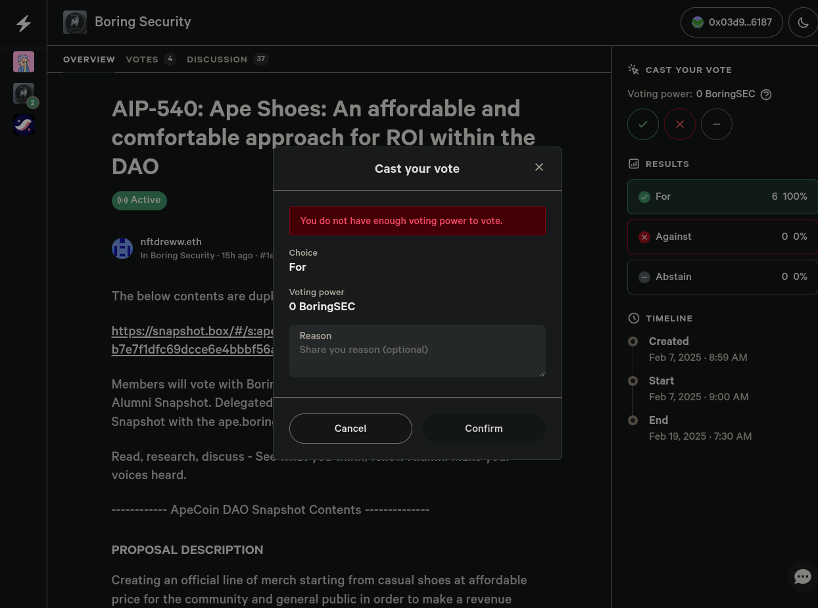Close the Cast your vote dialog
The image size is (818, 608).
coord(539,168)
